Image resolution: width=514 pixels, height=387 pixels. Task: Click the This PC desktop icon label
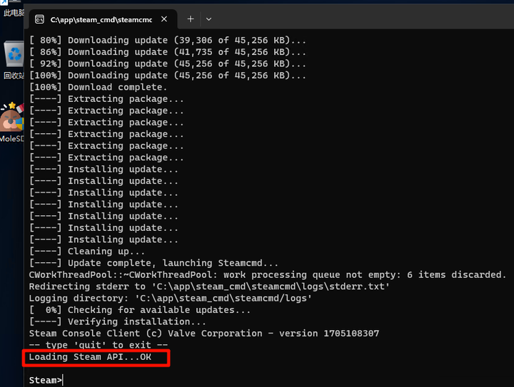pos(13,12)
